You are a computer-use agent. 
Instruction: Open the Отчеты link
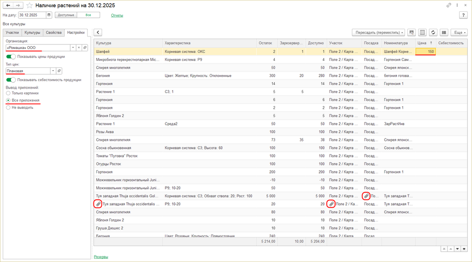click(x=117, y=16)
